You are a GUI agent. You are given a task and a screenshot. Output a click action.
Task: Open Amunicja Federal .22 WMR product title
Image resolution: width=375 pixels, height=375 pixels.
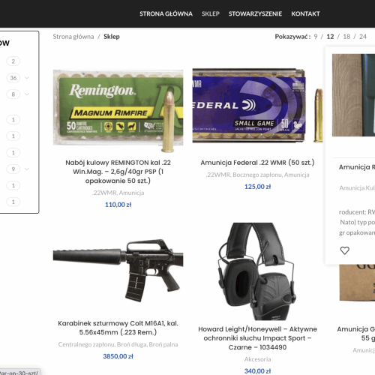tap(257, 163)
